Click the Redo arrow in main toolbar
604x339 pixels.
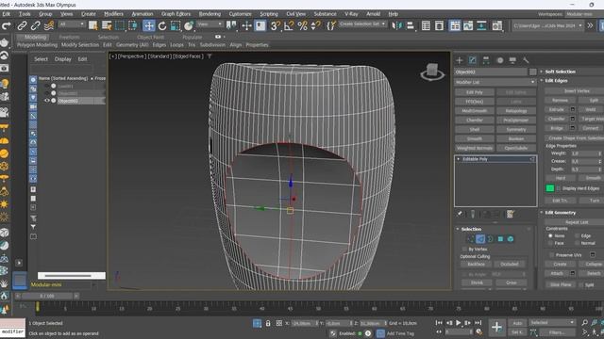point(7,25)
